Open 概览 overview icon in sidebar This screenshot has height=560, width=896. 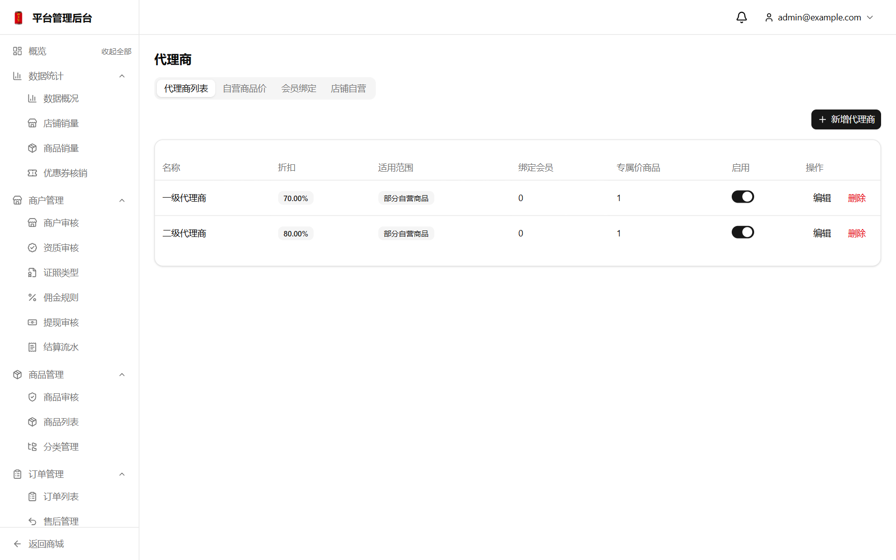click(17, 51)
